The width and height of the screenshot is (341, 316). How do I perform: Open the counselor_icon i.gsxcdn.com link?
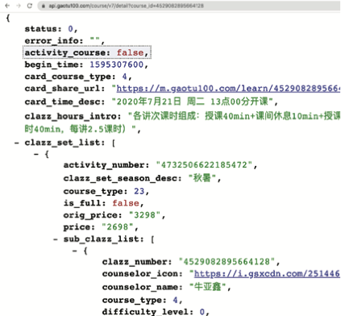(x=267, y=273)
